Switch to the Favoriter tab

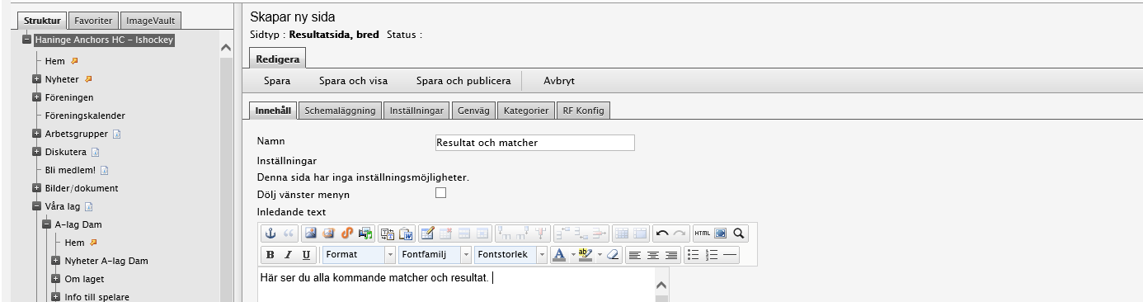(x=92, y=20)
